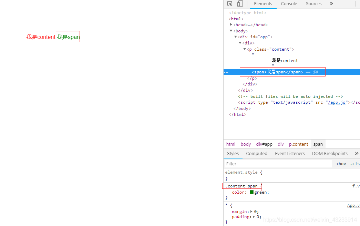The image size is (360, 226).
Task: Focus the Styles Filter field
Action: point(278,164)
